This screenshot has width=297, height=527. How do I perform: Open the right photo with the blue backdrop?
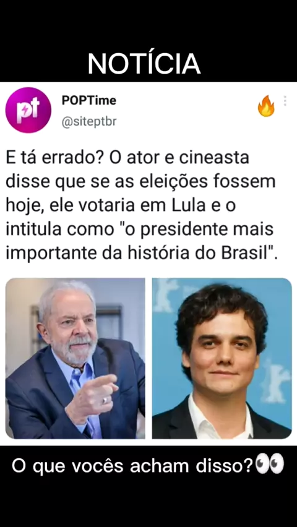(x=222, y=358)
